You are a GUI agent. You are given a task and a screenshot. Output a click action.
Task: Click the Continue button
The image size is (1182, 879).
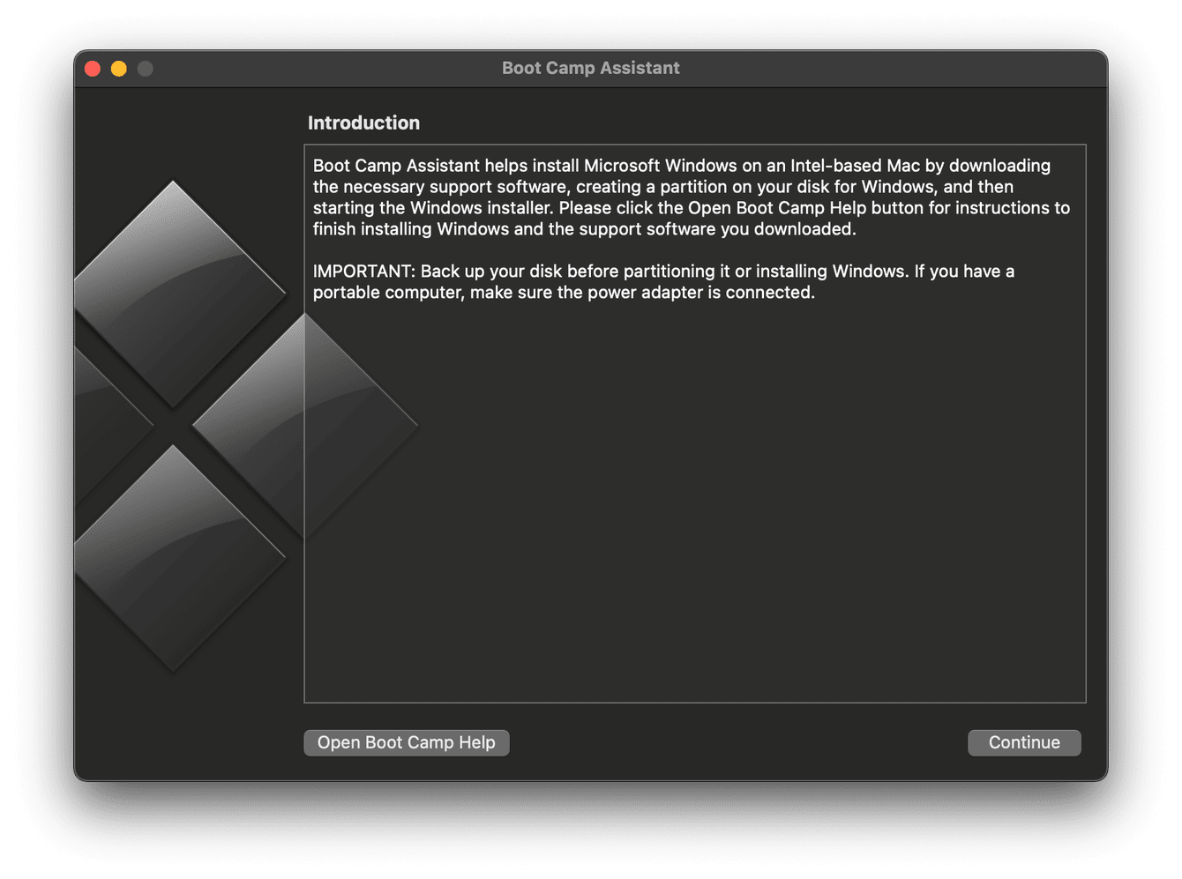(1023, 742)
